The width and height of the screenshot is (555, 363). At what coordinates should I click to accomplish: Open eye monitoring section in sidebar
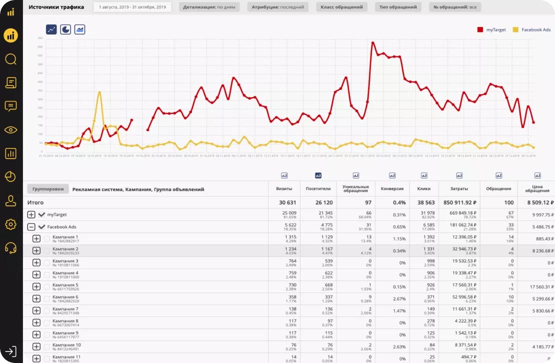coord(10,130)
